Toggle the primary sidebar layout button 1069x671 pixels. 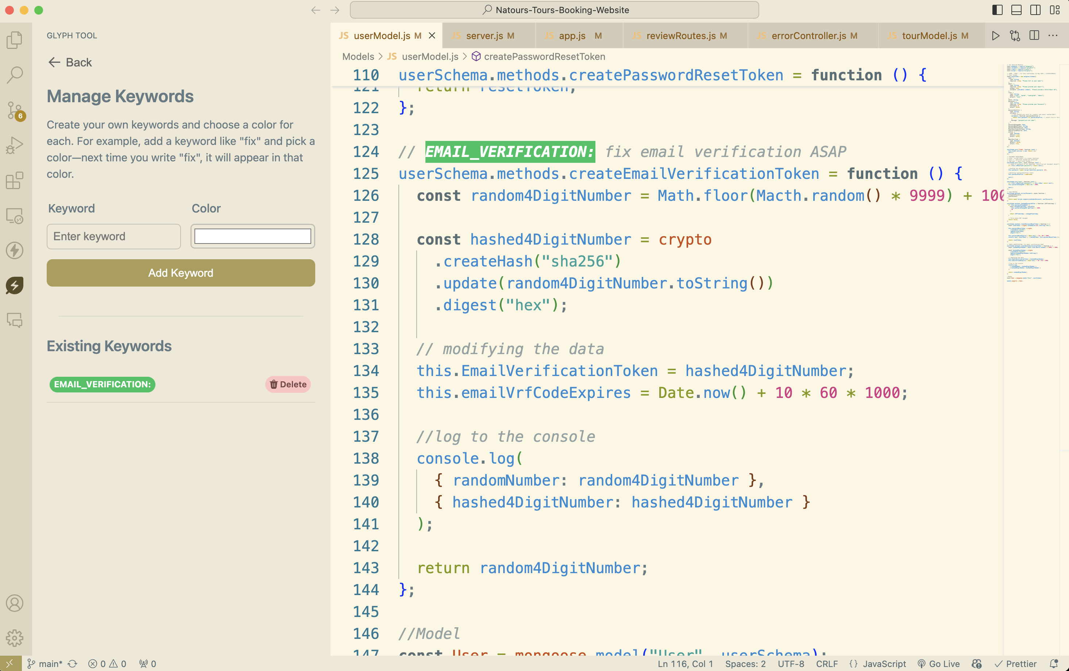click(997, 10)
